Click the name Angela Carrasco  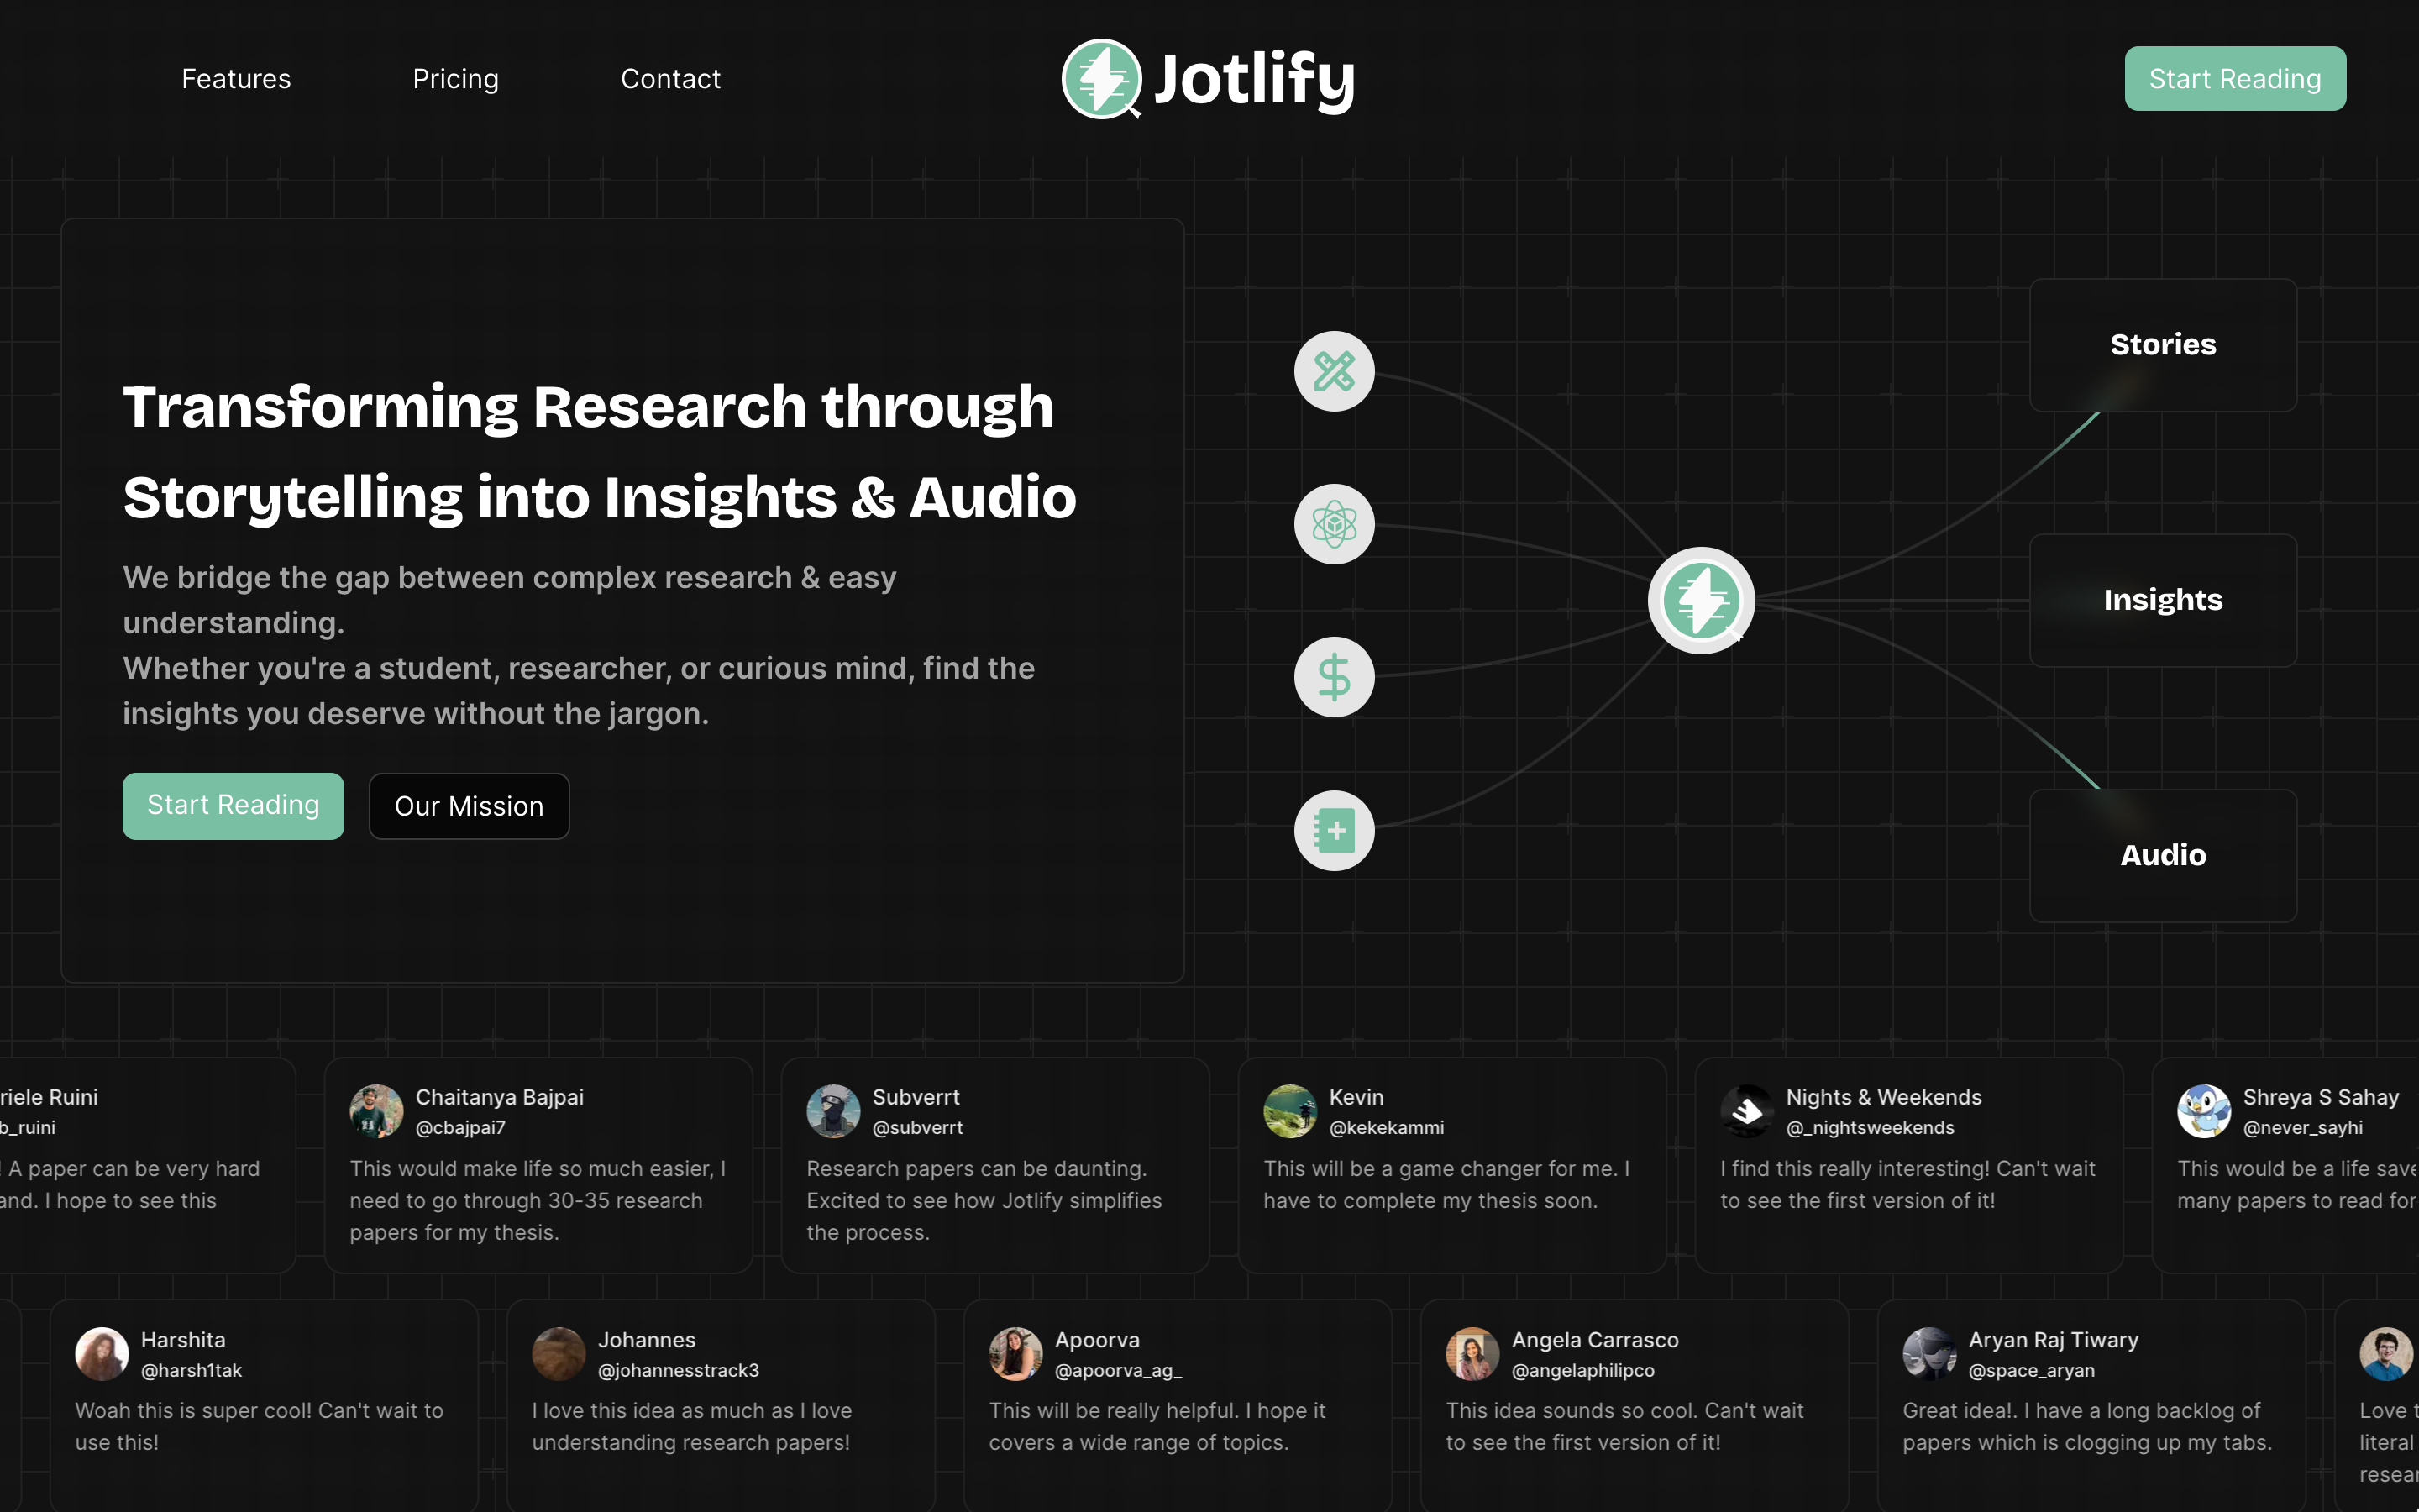[1595, 1340]
